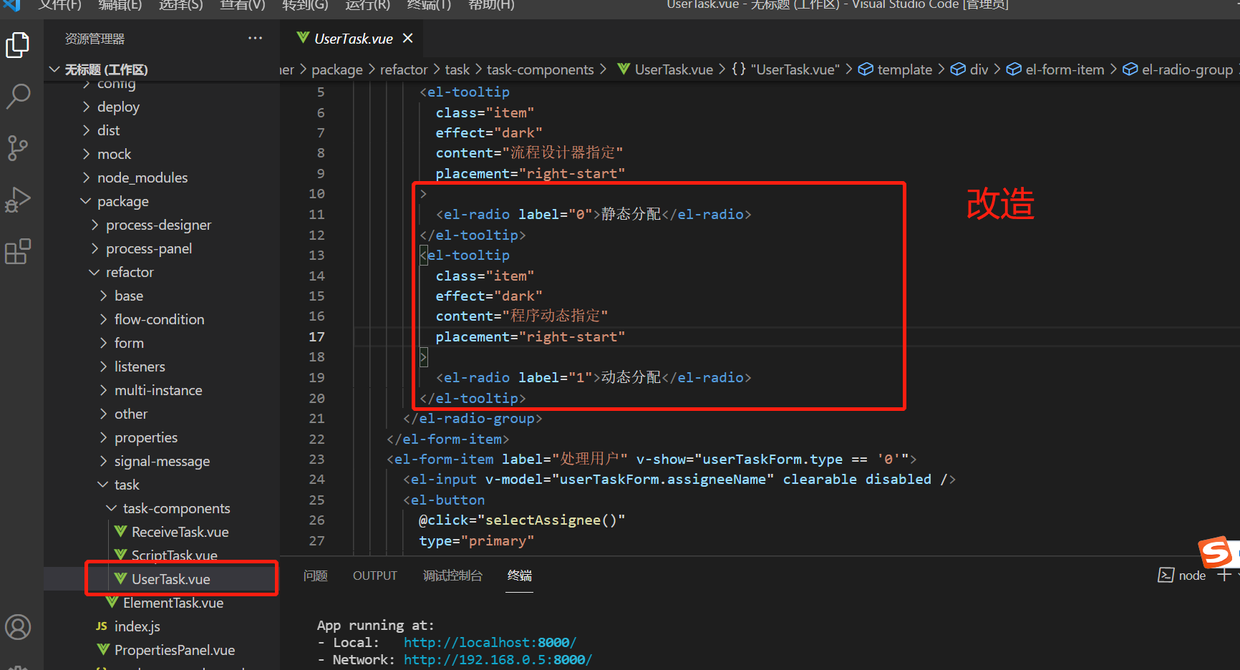Open the Search view in activity bar
This screenshot has height=670, width=1240.
[x=18, y=96]
